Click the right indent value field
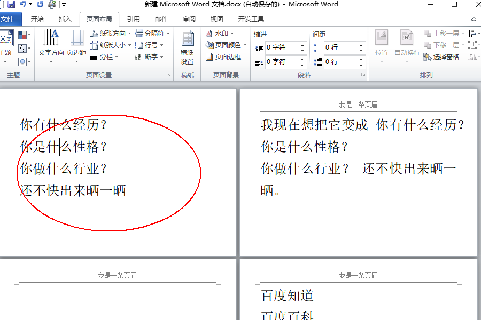Image resolution: width=481 pixels, height=320 pixels. coord(282,62)
